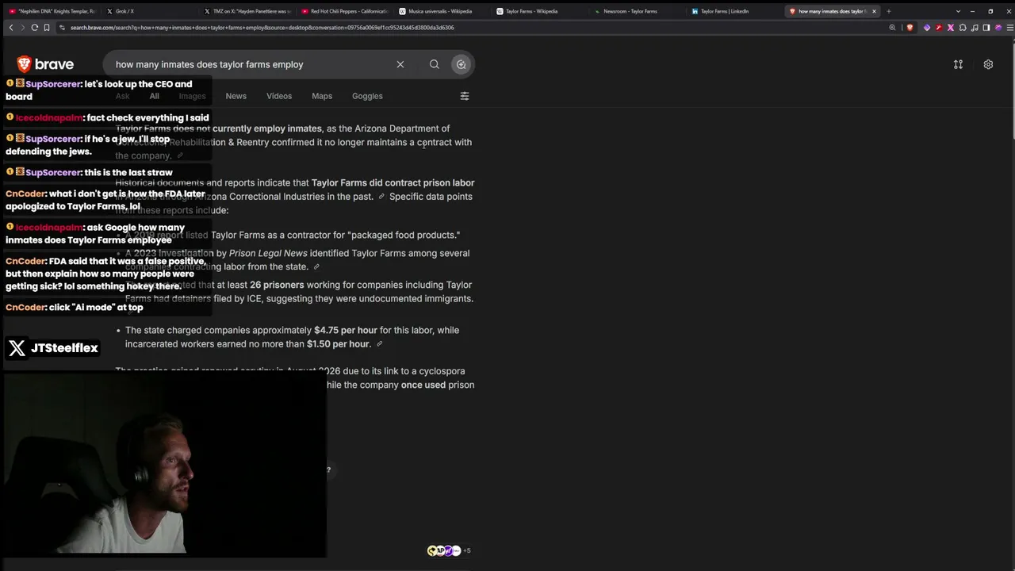This screenshot has width=1015, height=571.
Task: Open the media control music note icon
Action: 975,28
